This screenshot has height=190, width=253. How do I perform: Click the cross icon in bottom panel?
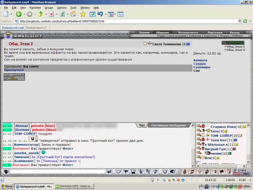[x=199, y=171]
